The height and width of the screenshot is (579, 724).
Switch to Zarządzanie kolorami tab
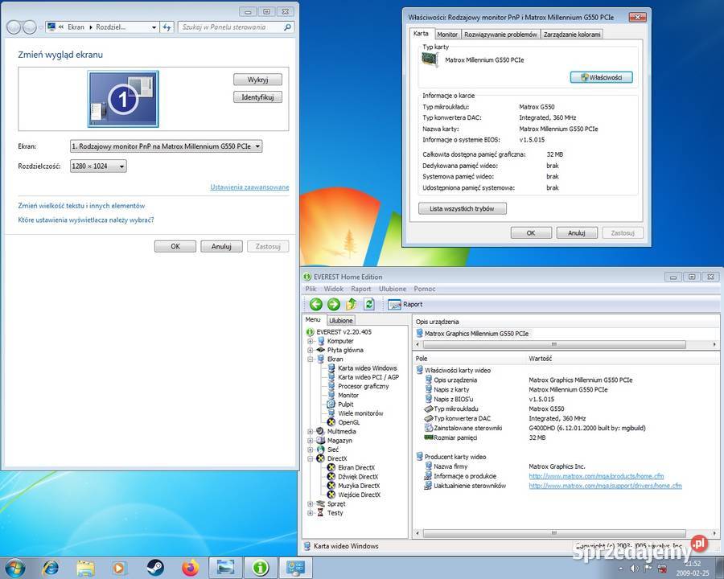(572, 34)
